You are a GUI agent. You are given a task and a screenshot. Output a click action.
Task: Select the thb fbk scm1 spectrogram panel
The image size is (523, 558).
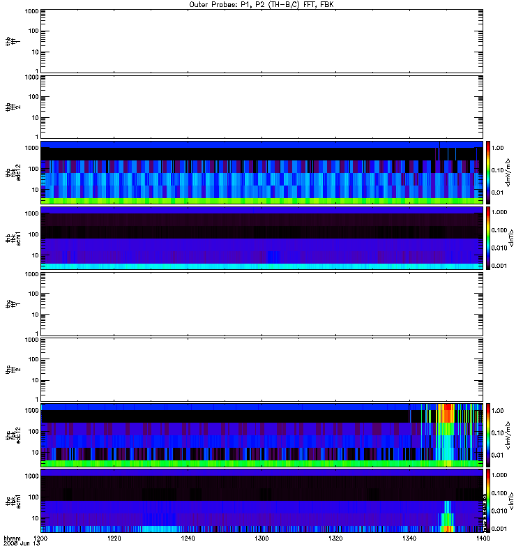click(x=261, y=238)
